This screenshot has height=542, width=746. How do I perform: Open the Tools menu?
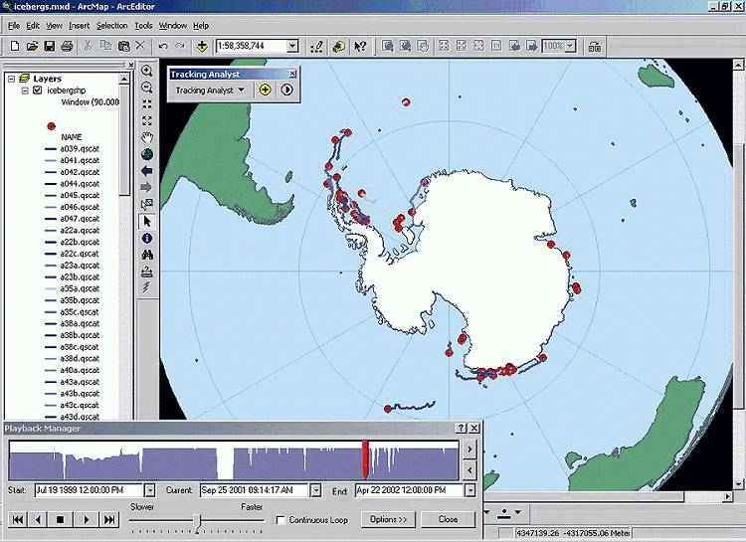click(x=142, y=26)
